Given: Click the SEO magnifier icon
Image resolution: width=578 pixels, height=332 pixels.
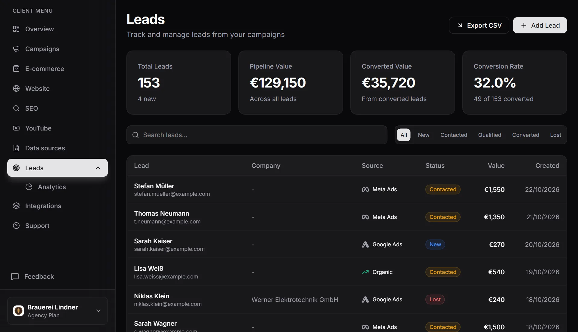Looking at the screenshot, I should click(x=16, y=108).
